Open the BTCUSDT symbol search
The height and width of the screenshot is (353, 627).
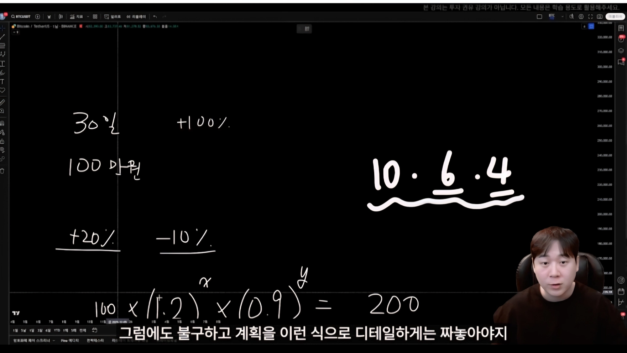tap(21, 16)
